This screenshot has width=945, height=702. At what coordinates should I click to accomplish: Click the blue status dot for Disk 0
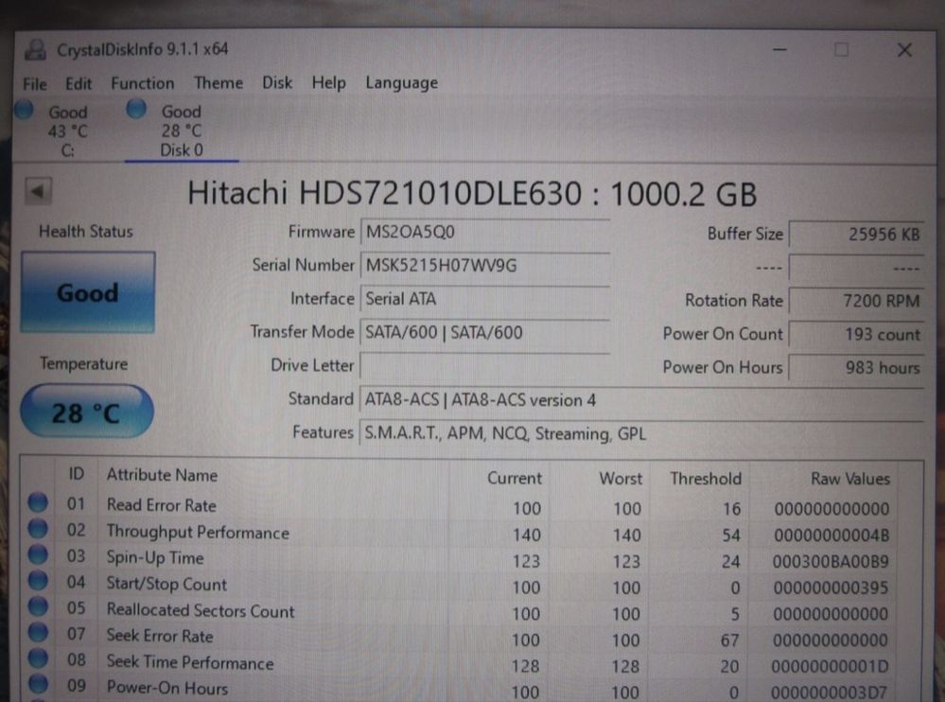136,109
